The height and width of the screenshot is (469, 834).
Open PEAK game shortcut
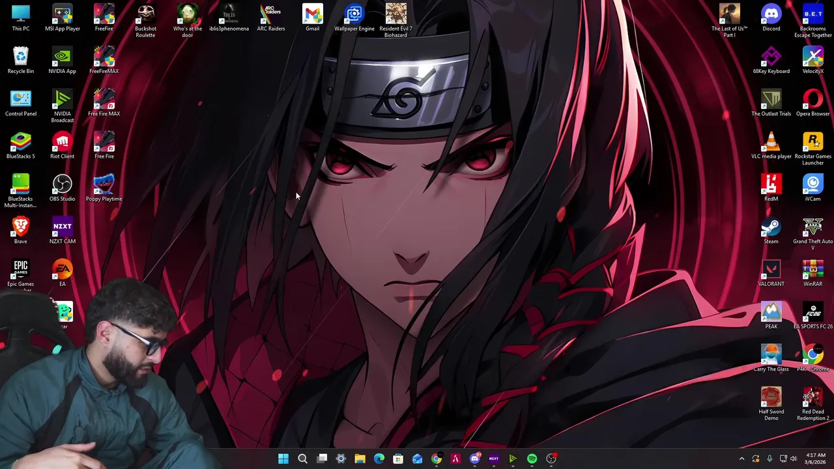click(x=771, y=315)
